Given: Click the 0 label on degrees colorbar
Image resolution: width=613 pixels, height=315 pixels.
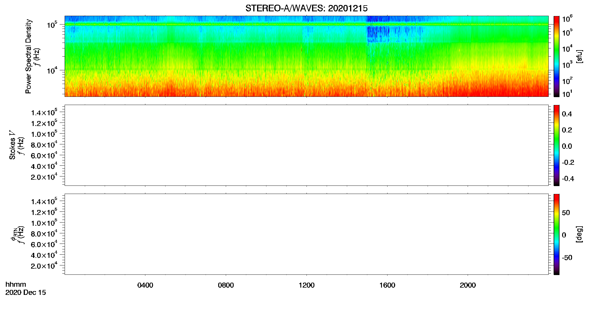Looking at the screenshot, I should 564,235.
